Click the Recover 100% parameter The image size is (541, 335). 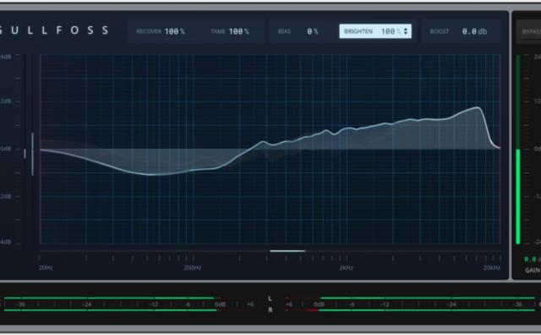tap(161, 31)
